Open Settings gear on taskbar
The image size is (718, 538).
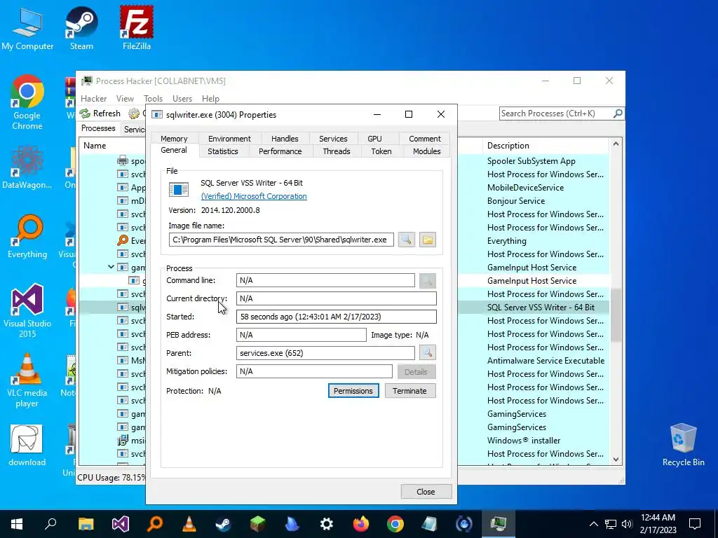(327, 524)
